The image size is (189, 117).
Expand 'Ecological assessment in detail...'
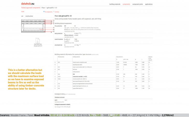pyautogui.click(x=63, y=104)
